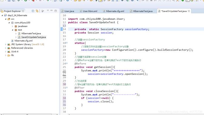Click the blue marker beside line 14

click(62, 29)
